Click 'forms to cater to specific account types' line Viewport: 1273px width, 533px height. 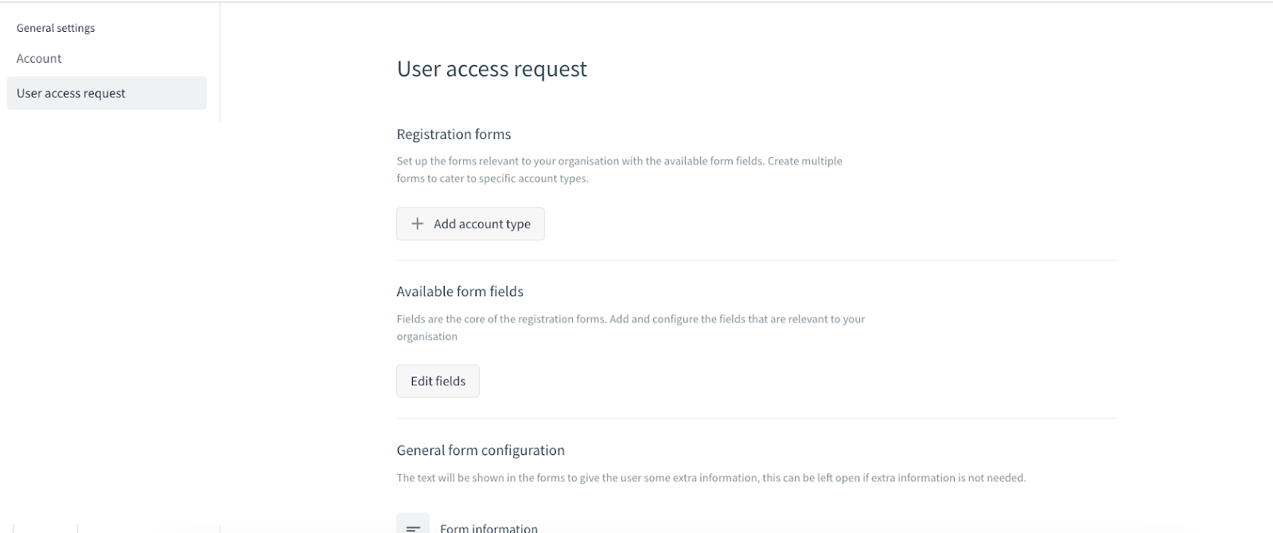[492, 179]
